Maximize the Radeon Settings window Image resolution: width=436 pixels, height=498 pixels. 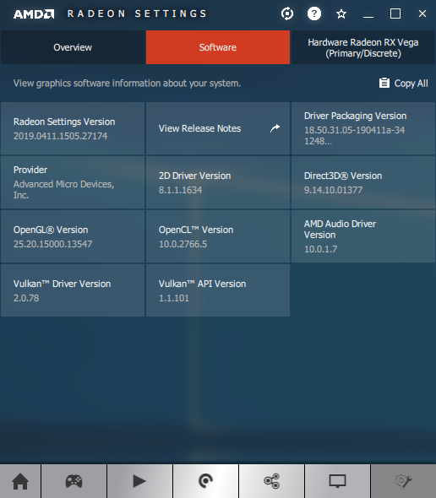395,14
